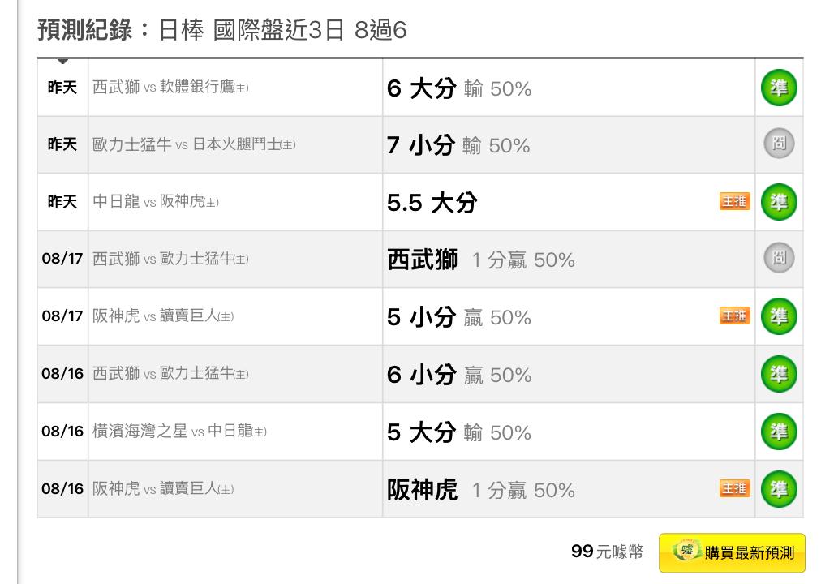
Task: Click 主推 badge on 5.5 大分 row
Action: tap(735, 201)
